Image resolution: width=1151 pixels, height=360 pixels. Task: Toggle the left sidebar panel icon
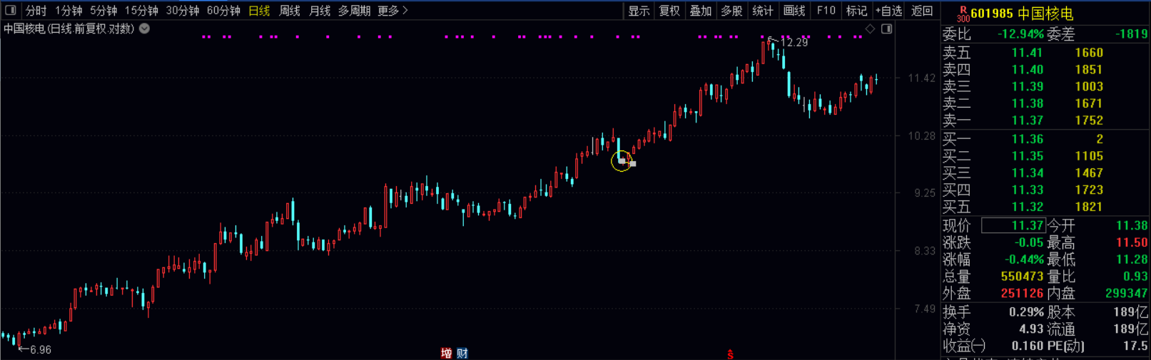(x=10, y=11)
